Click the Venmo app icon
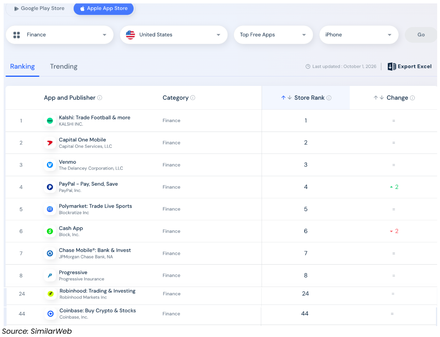The height and width of the screenshot is (337, 440). click(x=50, y=165)
